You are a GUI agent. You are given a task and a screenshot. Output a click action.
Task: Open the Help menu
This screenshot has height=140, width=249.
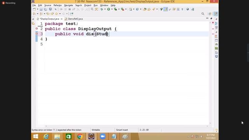[x=113, y=5]
